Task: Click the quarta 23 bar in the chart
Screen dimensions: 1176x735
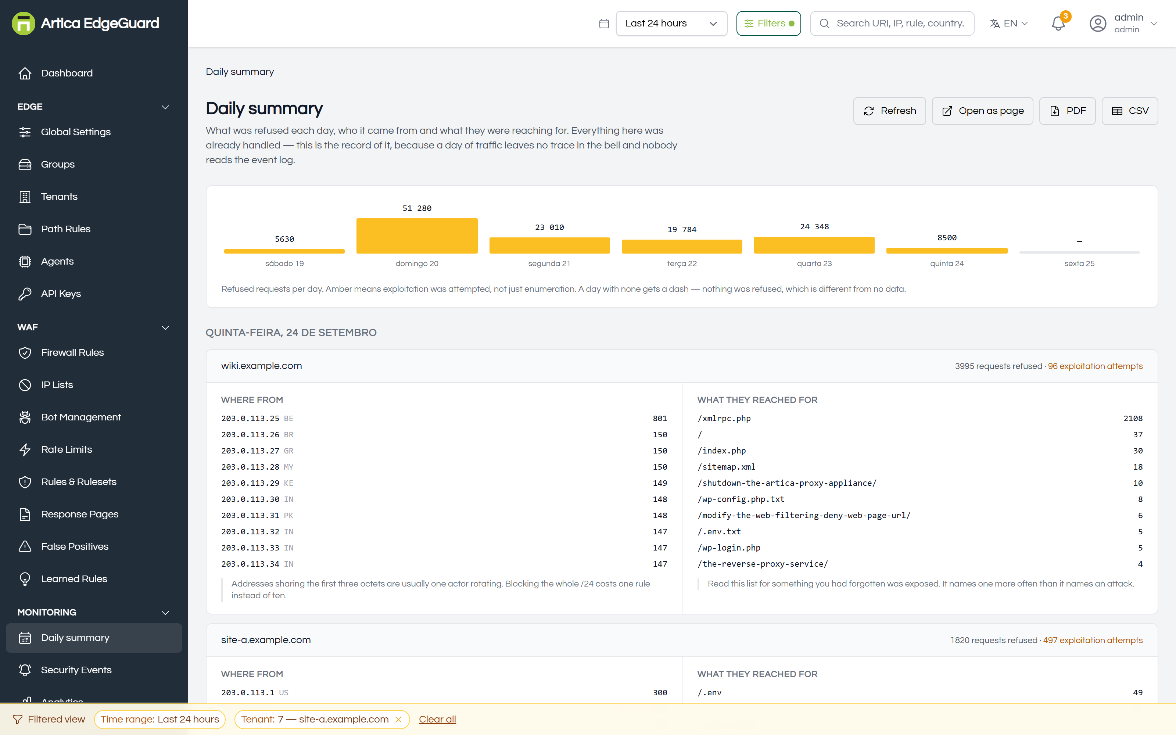Action: coord(814,245)
